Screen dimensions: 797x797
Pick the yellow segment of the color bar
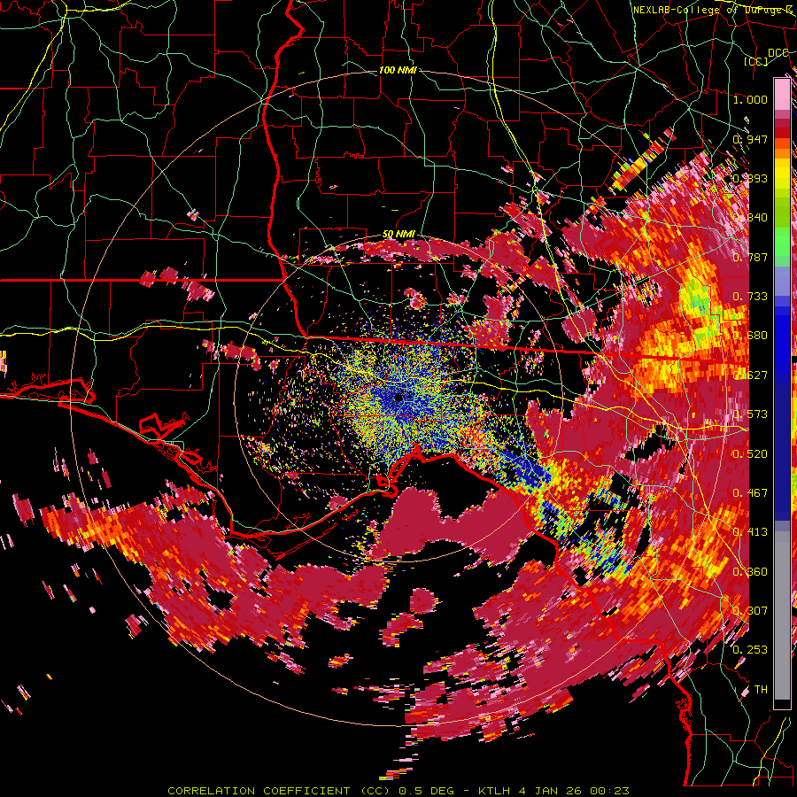click(x=782, y=174)
